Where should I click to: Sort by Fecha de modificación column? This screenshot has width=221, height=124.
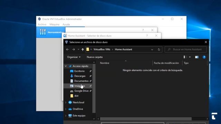point(166,63)
